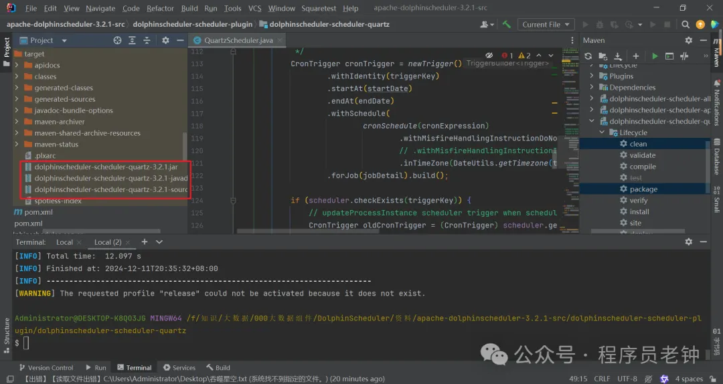The image size is (723, 384).
Task: Expand the Plugins node in Maven
Action: pos(592,76)
